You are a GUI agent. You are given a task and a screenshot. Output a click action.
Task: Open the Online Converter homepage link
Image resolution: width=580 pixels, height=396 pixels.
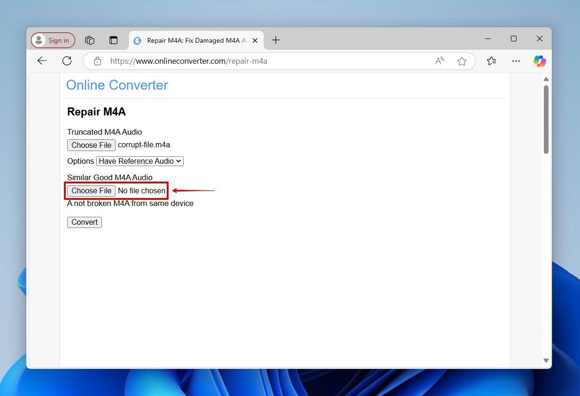click(117, 85)
